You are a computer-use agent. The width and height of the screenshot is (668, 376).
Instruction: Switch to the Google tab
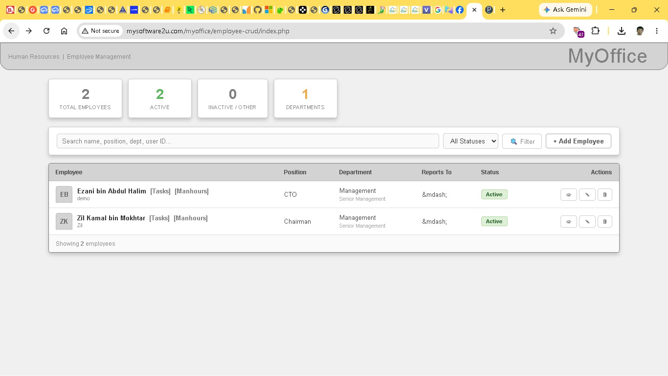tap(438, 10)
